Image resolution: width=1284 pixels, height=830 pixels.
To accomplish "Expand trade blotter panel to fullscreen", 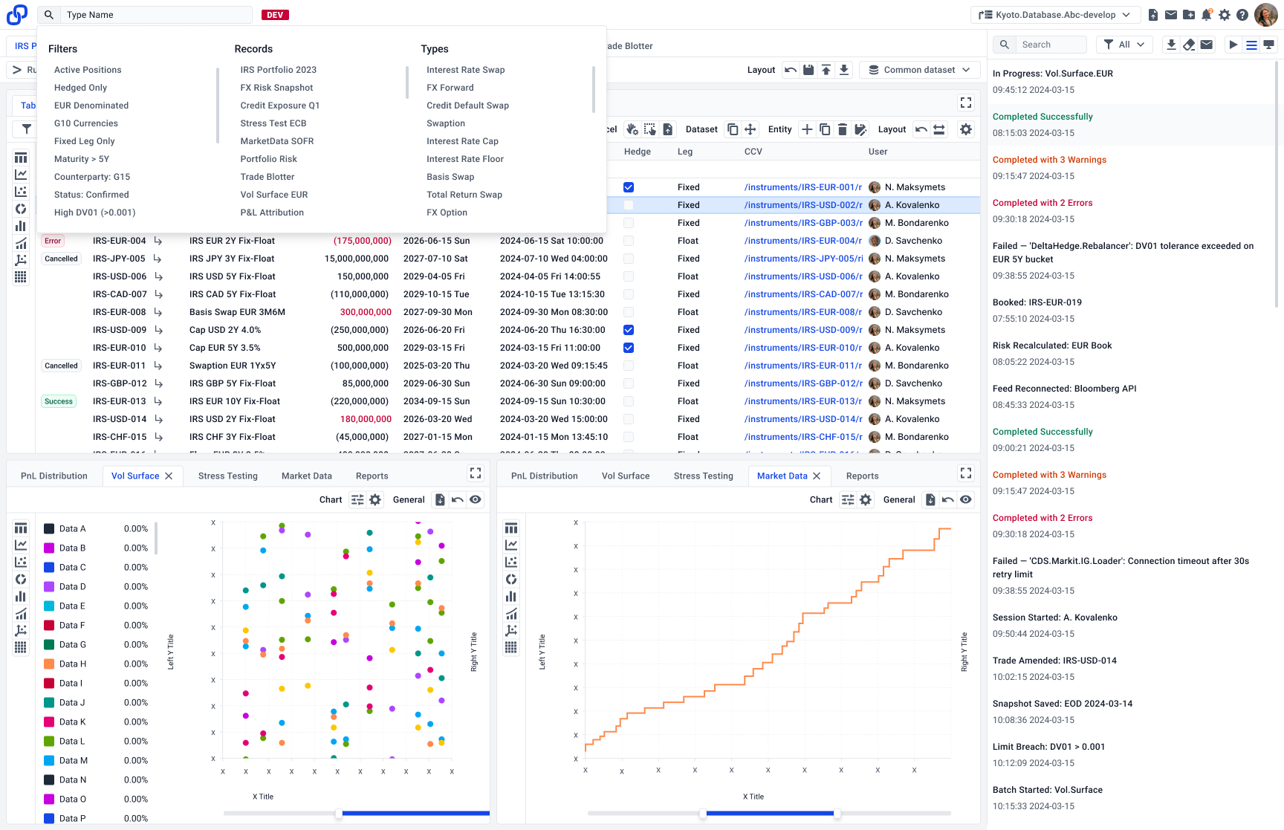I will pyautogui.click(x=966, y=103).
